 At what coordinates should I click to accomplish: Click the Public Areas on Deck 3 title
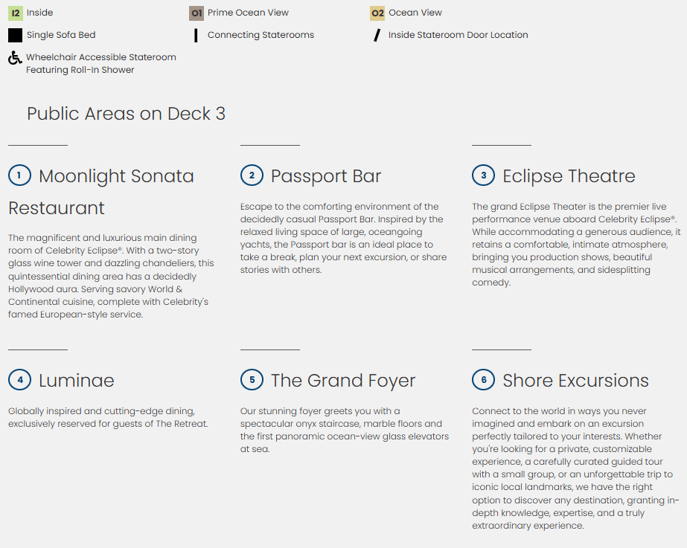tap(126, 114)
